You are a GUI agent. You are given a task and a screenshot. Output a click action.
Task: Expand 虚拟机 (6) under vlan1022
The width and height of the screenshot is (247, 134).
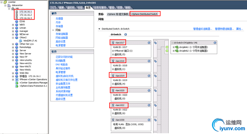113,113
